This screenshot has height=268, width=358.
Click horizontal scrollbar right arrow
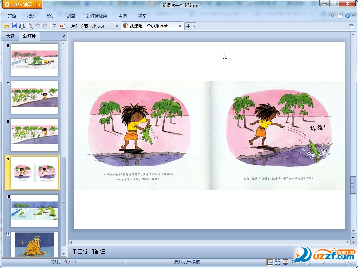pyautogui.click(x=347, y=242)
